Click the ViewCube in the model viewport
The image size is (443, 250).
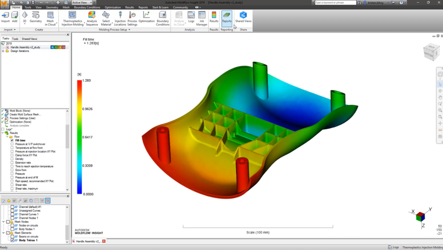click(431, 52)
